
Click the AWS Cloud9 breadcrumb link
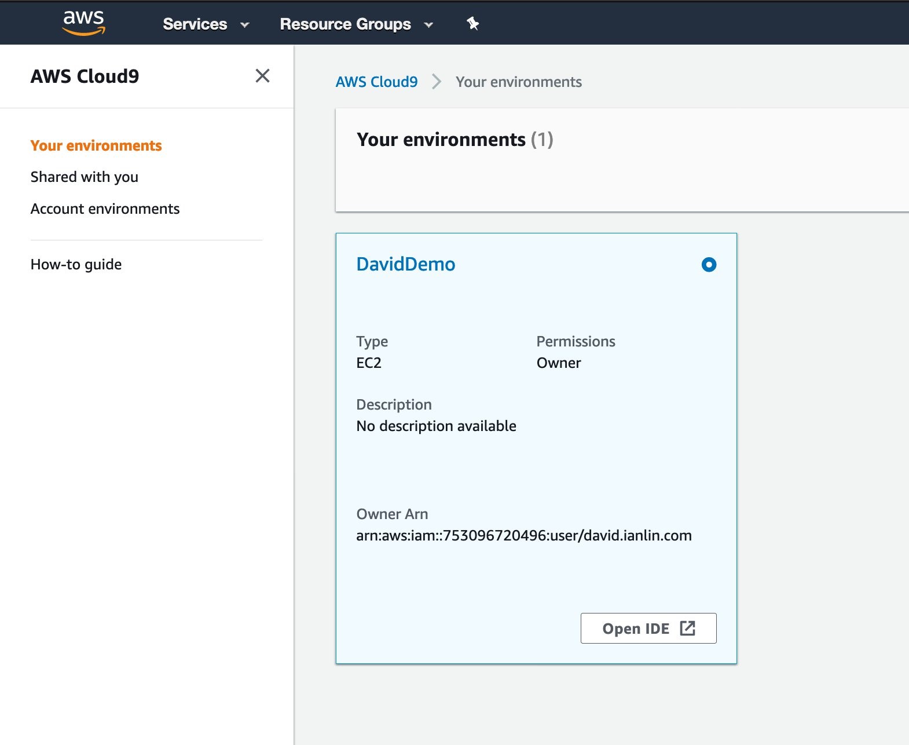click(376, 82)
